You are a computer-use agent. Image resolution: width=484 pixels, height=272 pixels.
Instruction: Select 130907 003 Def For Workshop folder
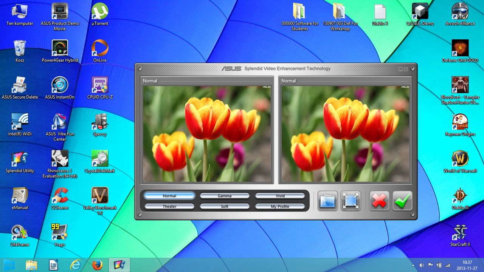point(340,17)
